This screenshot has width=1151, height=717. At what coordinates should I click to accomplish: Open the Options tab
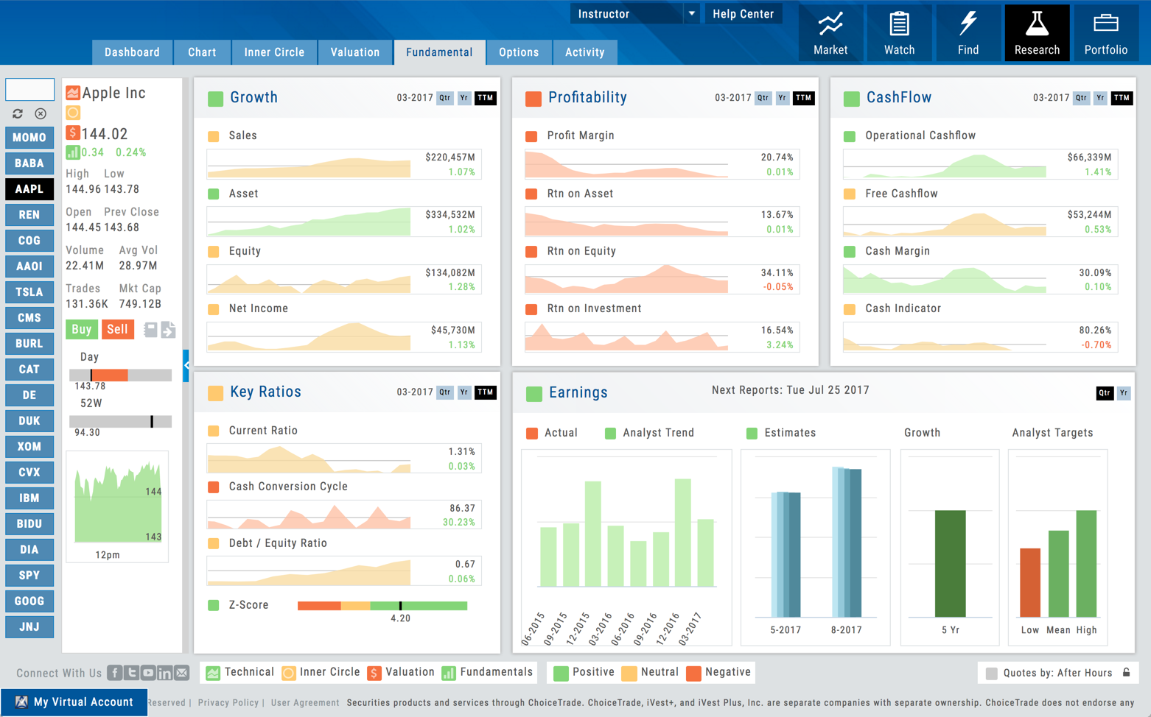[x=519, y=52]
